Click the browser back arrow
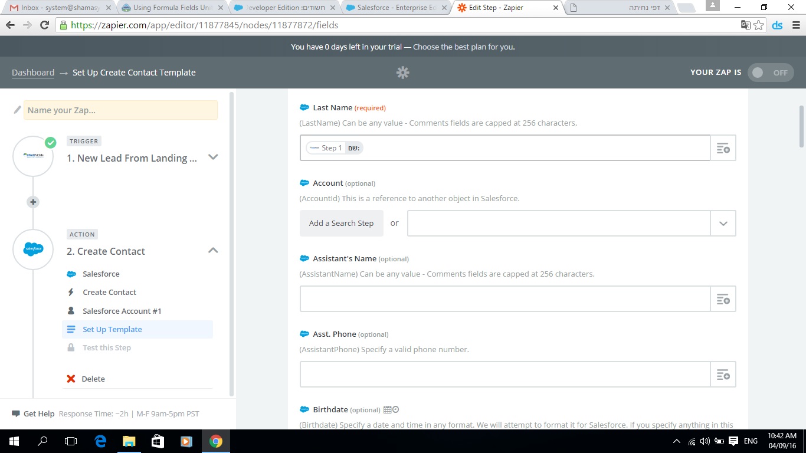 point(11,25)
